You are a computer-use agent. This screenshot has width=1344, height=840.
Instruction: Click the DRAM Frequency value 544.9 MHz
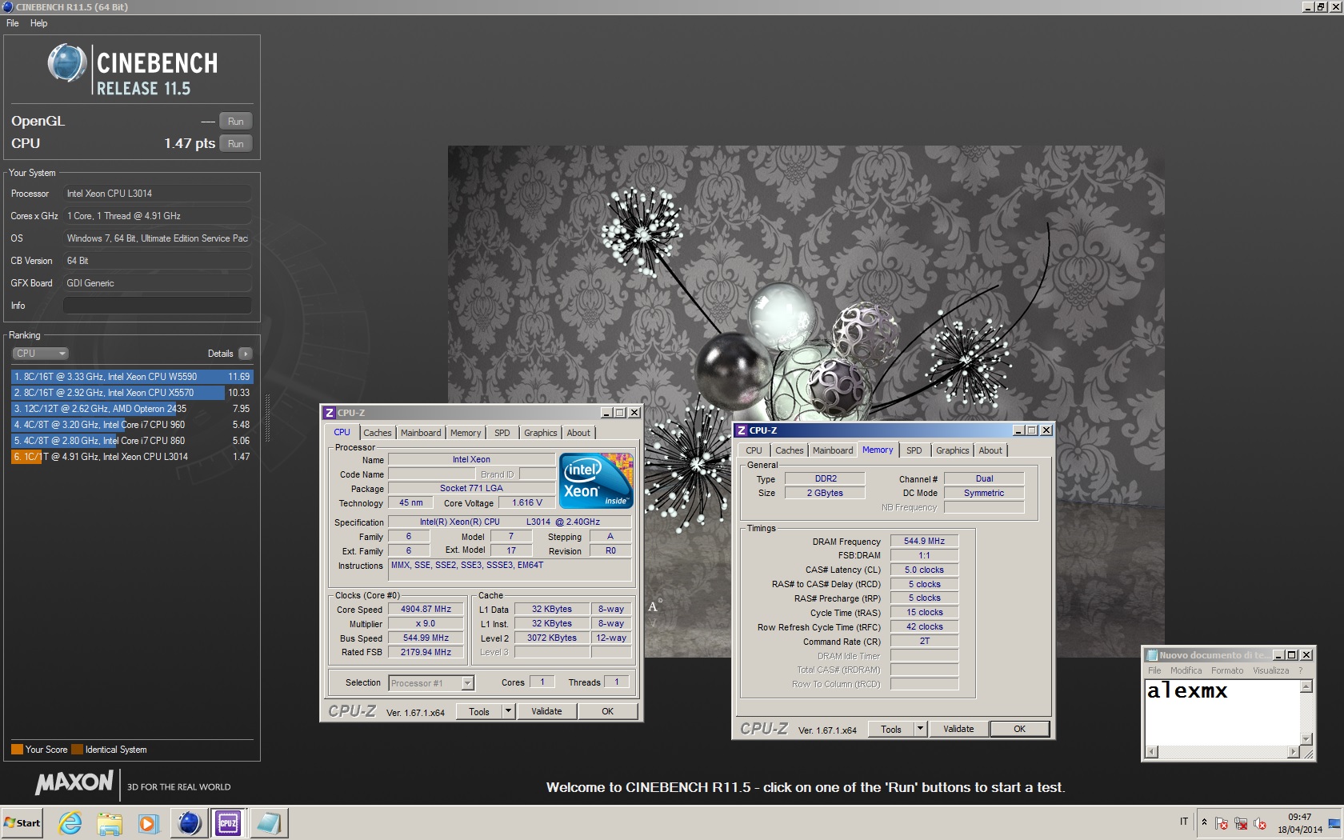924,542
